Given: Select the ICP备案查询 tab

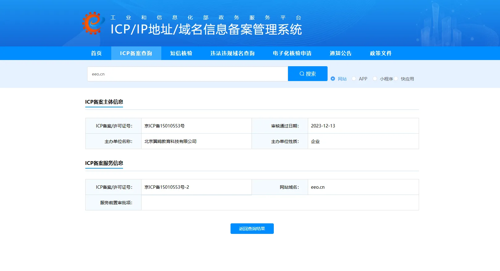Looking at the screenshot, I should 136,53.
